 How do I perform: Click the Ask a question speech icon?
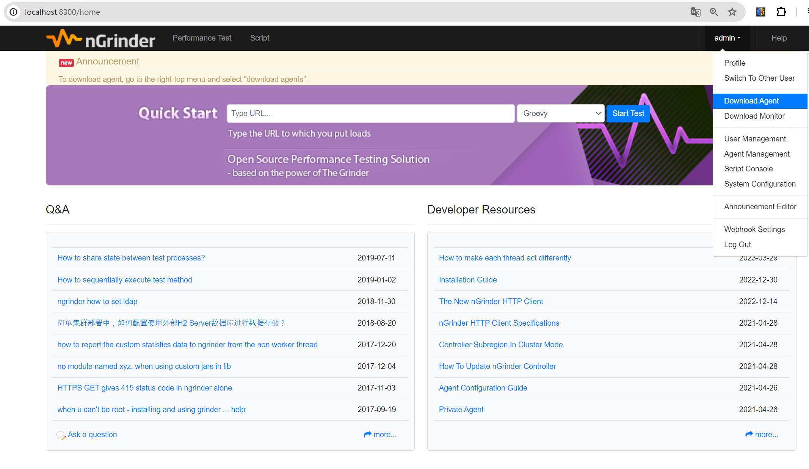[x=61, y=435]
